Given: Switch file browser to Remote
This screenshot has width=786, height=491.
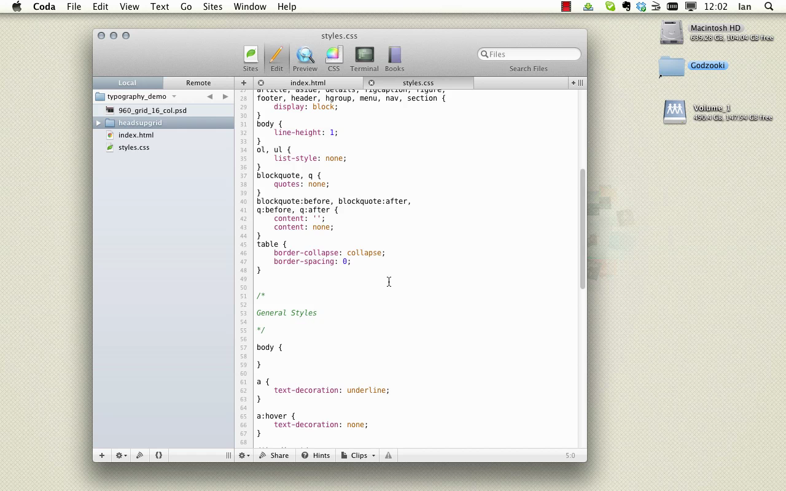Looking at the screenshot, I should click(198, 83).
